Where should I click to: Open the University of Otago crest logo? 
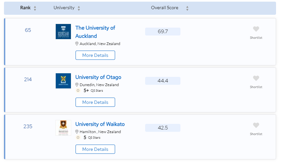63,81
